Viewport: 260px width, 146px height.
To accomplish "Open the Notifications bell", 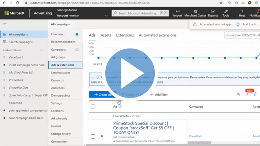I will 257,11.
